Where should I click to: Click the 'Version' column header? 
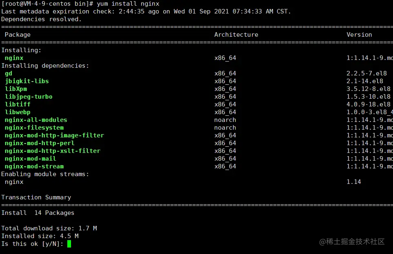[x=359, y=35]
